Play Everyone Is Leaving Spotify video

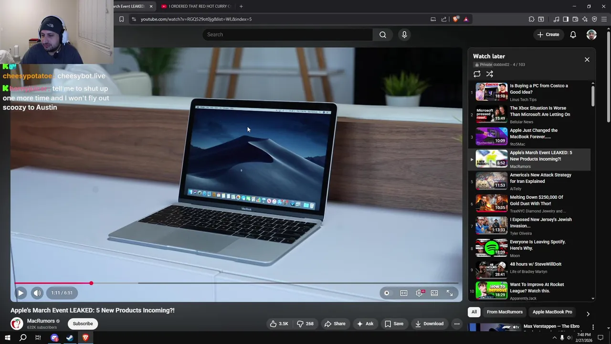530,248
